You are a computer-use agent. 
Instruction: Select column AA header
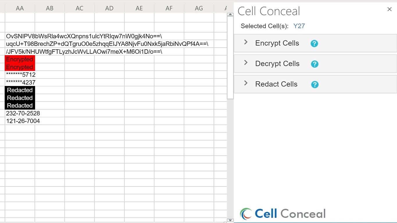coord(20,8)
